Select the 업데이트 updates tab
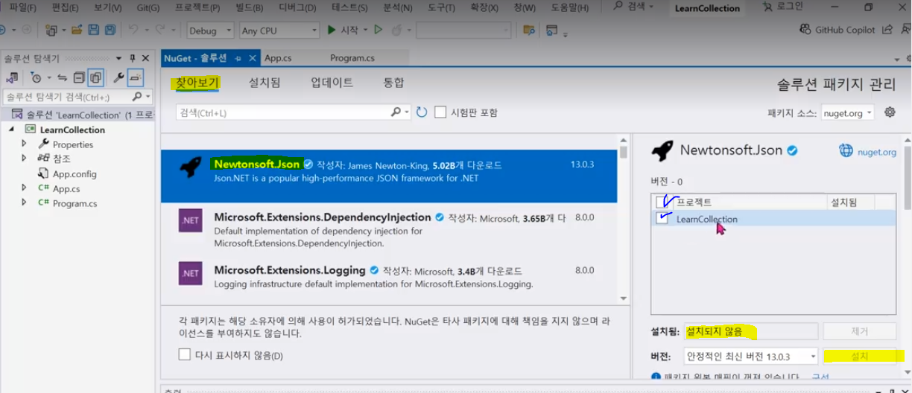This screenshot has width=912, height=393. point(332,83)
